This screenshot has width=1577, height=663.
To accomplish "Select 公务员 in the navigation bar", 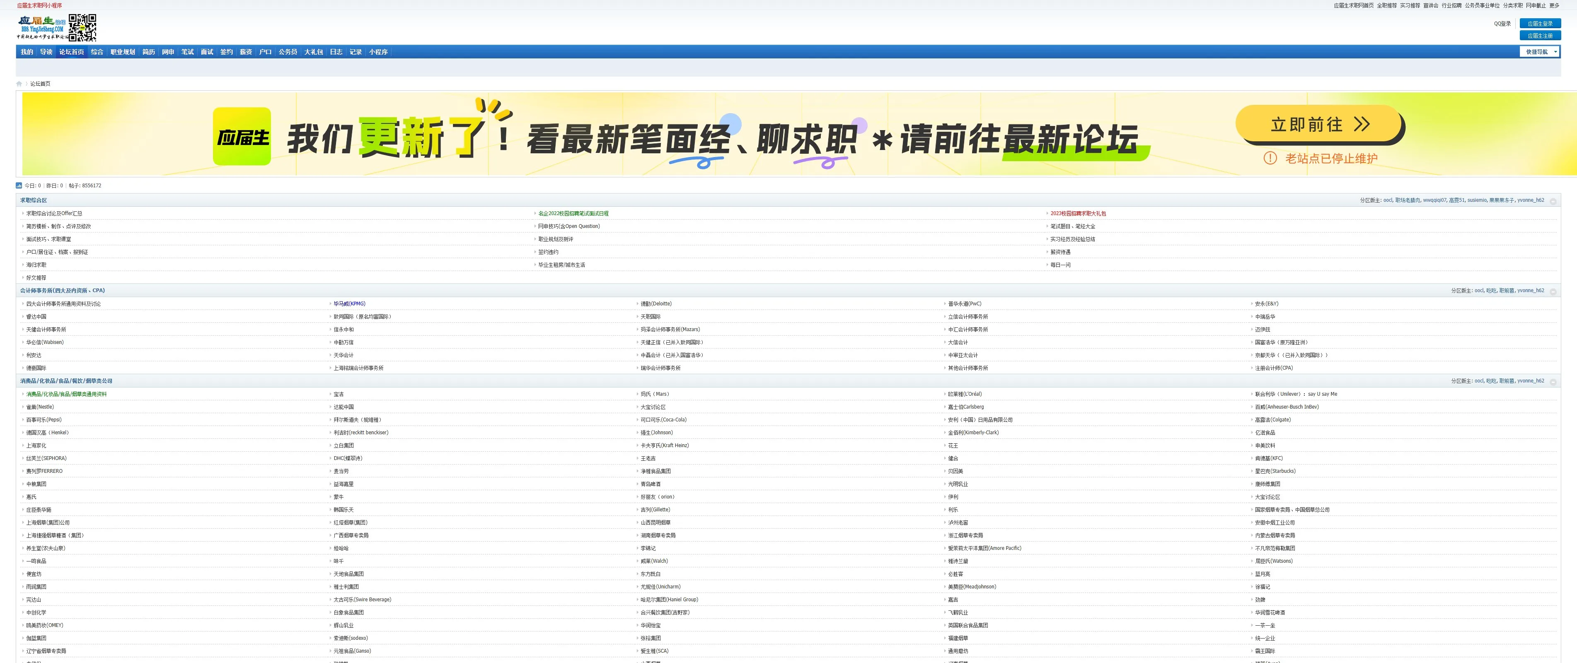I will [288, 52].
